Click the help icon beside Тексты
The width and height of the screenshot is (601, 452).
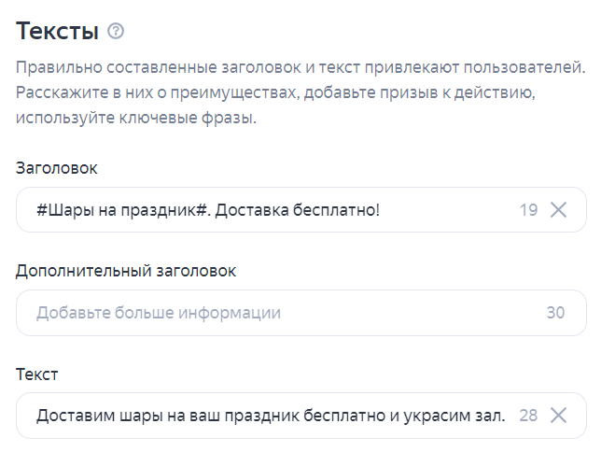116,32
